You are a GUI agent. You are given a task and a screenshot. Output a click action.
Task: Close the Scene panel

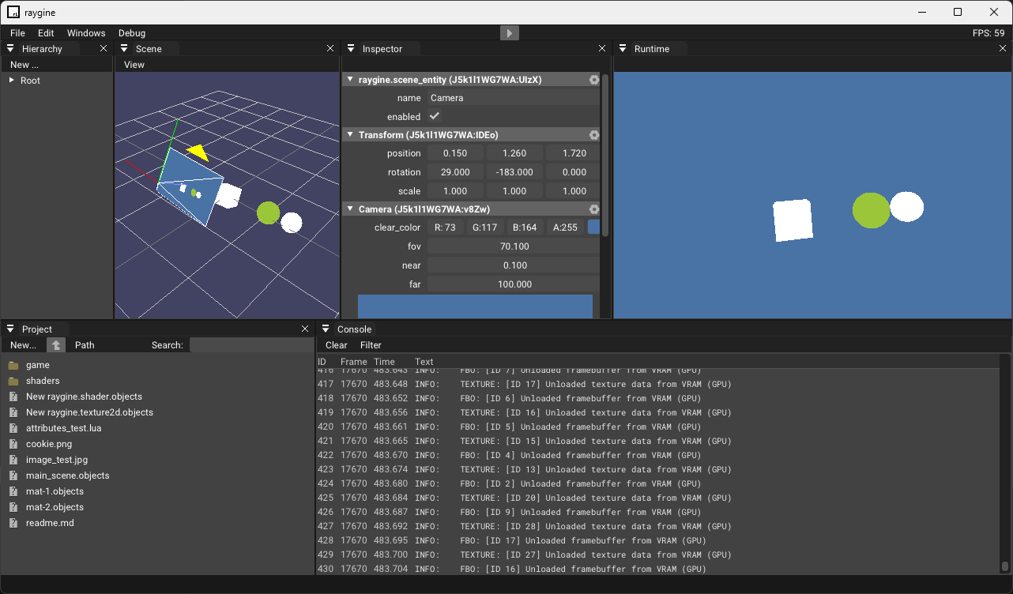[x=330, y=49]
